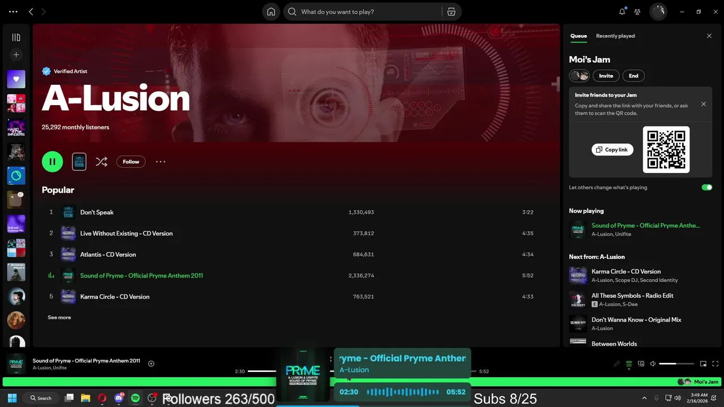Open Windows Start menu
Viewport: 724px width, 407px height.
click(x=12, y=398)
